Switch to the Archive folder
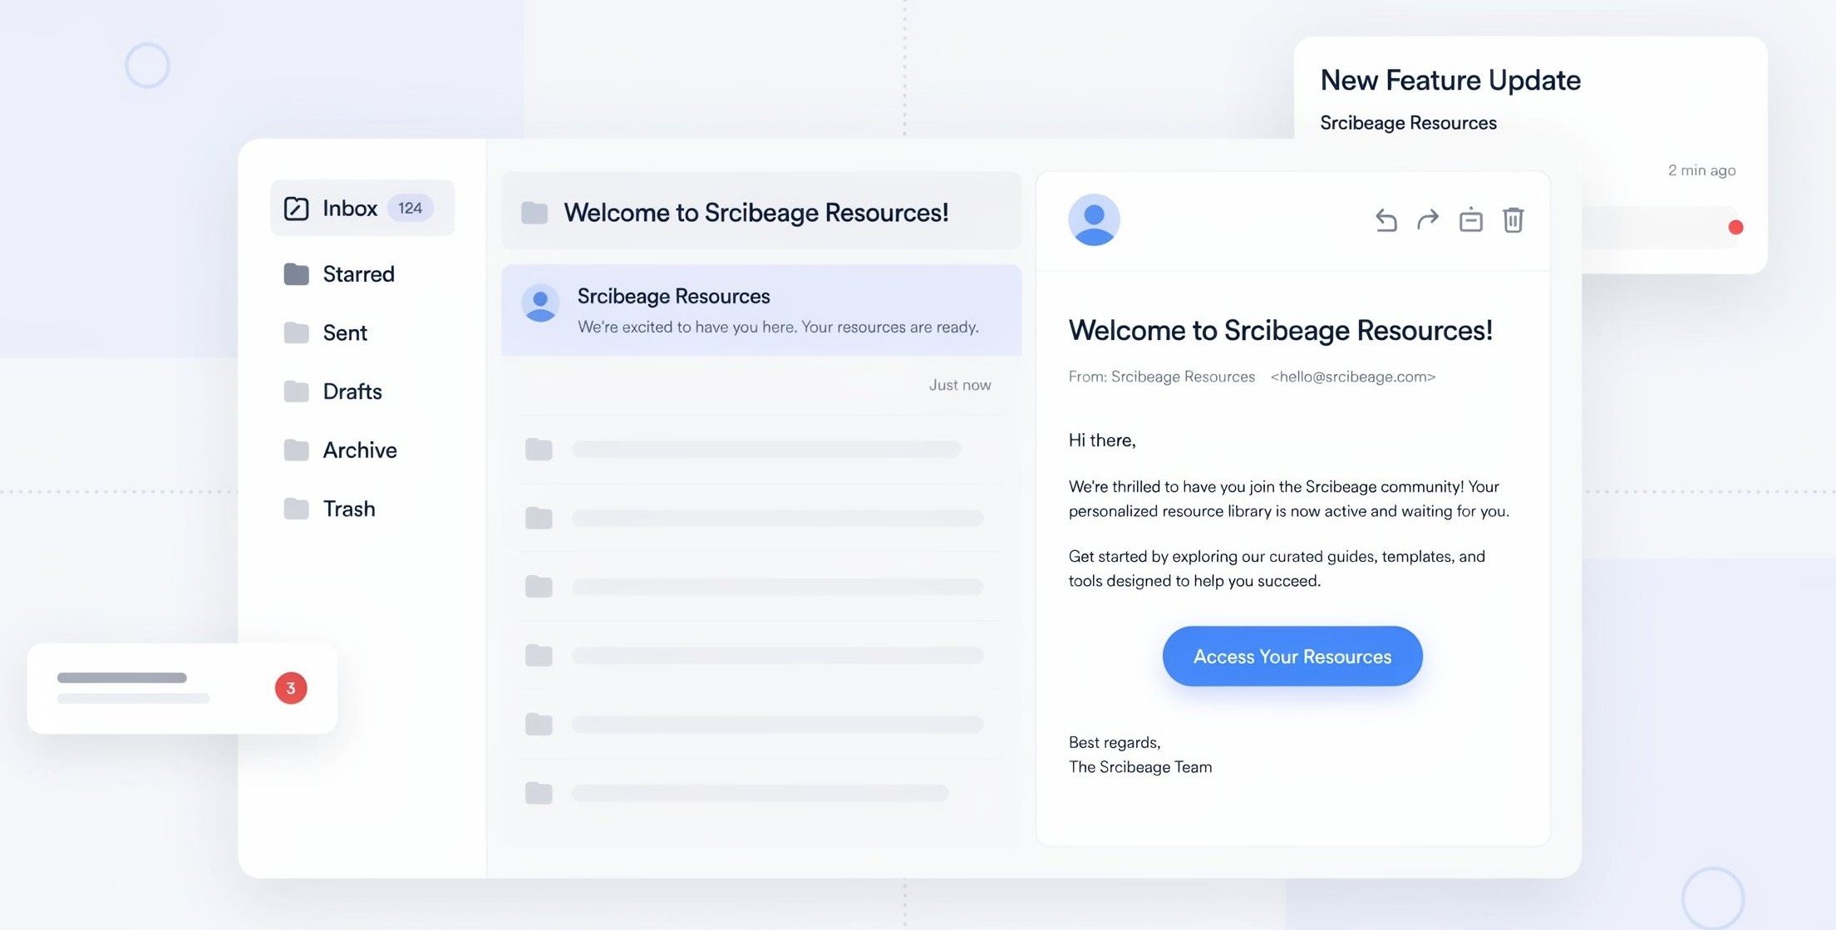1836x930 pixels. pos(341,450)
